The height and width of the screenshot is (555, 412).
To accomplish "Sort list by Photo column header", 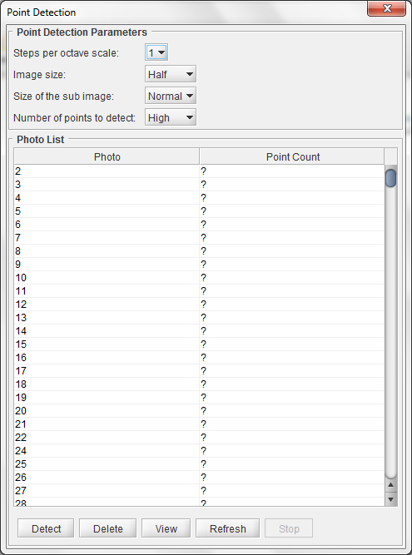I will pyautogui.click(x=107, y=156).
